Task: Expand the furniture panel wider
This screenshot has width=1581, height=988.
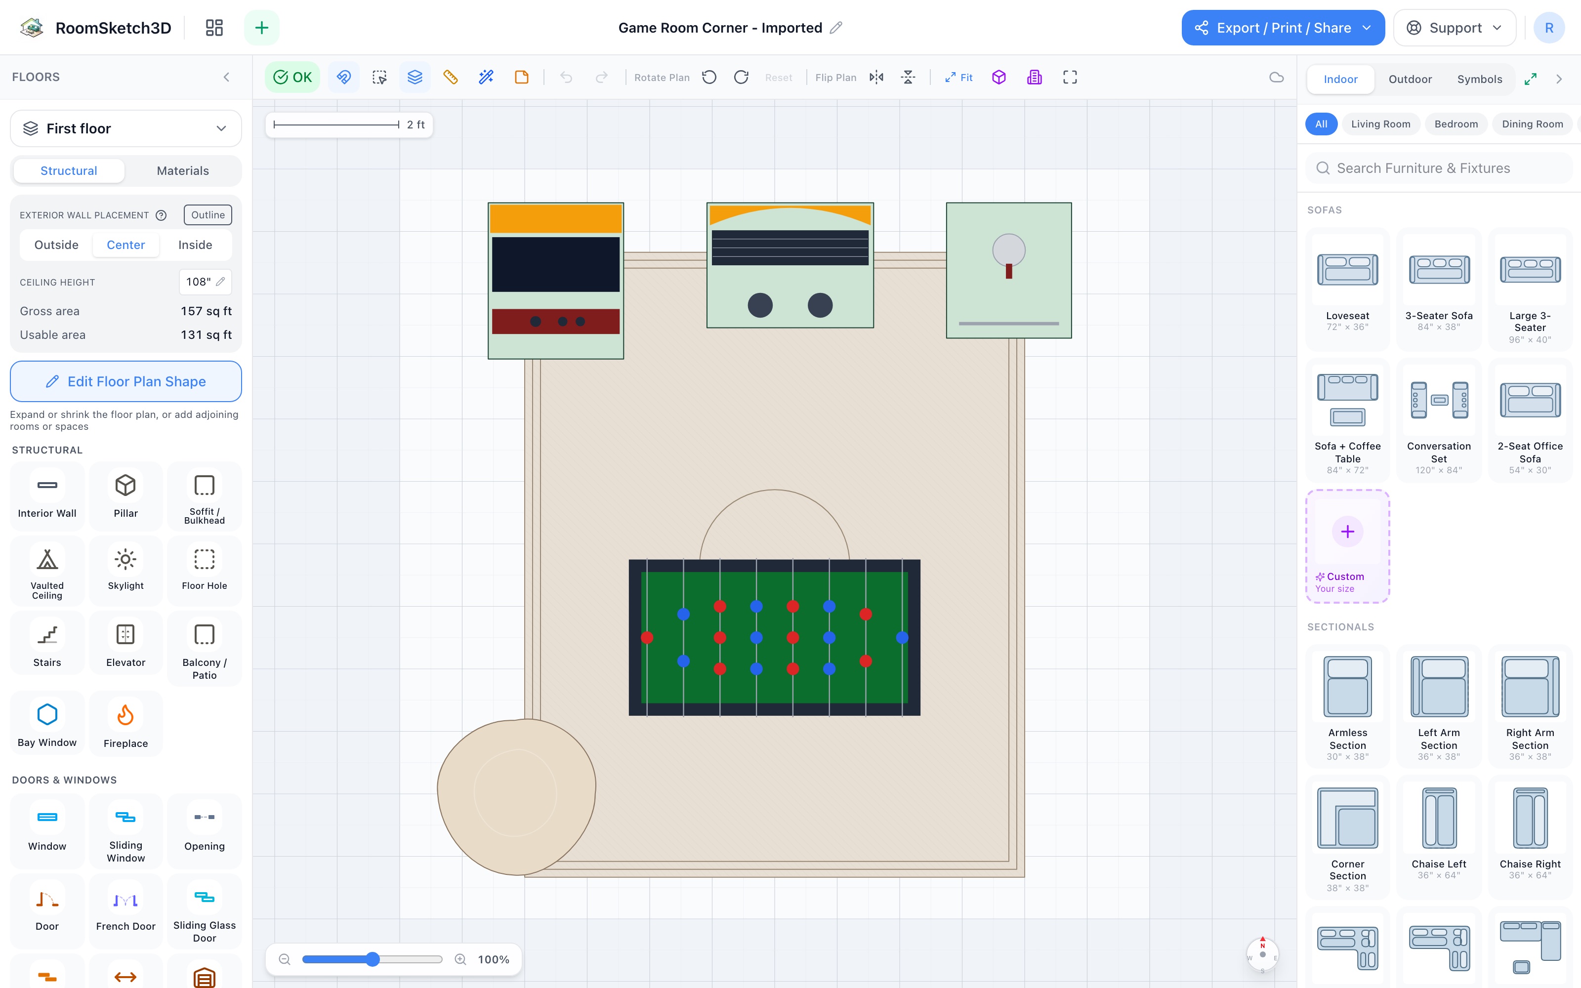Action: coord(1531,79)
